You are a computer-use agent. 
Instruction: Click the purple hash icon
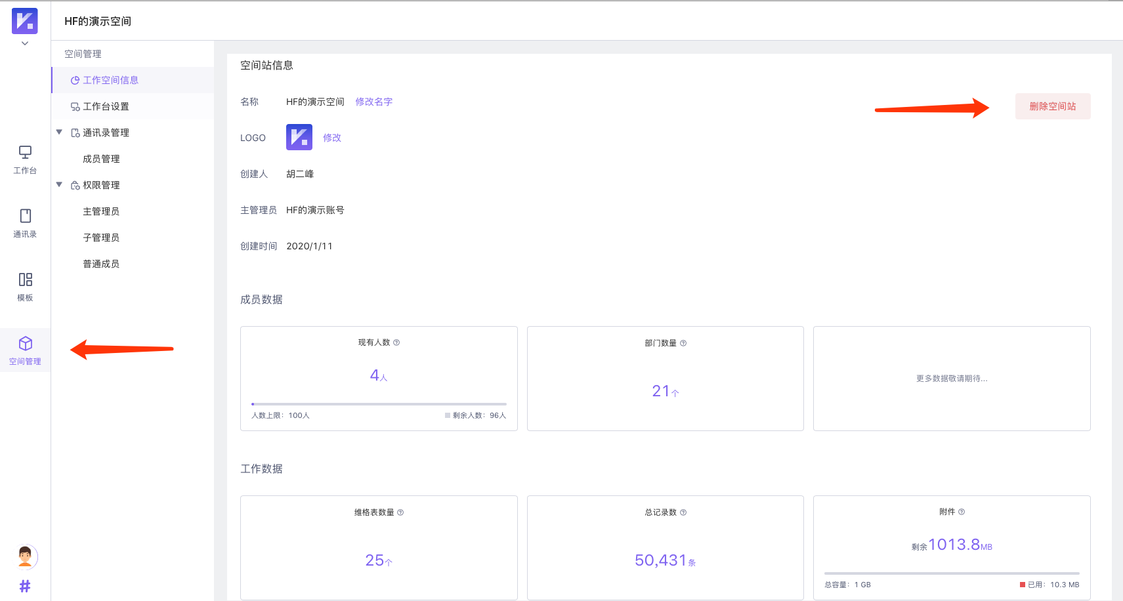click(25, 586)
